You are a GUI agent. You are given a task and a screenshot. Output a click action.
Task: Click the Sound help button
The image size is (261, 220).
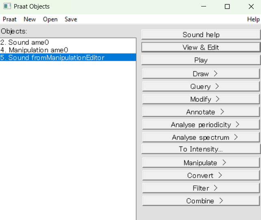point(201,35)
